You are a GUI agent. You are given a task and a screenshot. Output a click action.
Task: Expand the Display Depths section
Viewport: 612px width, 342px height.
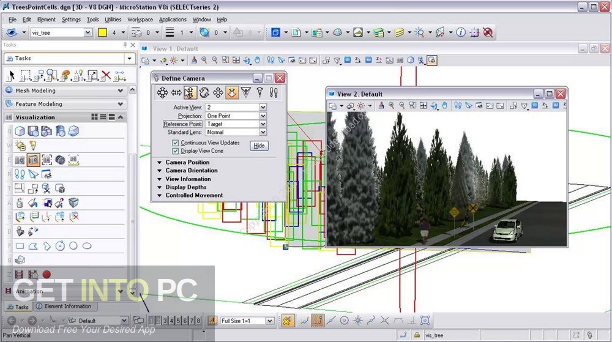[x=159, y=187]
